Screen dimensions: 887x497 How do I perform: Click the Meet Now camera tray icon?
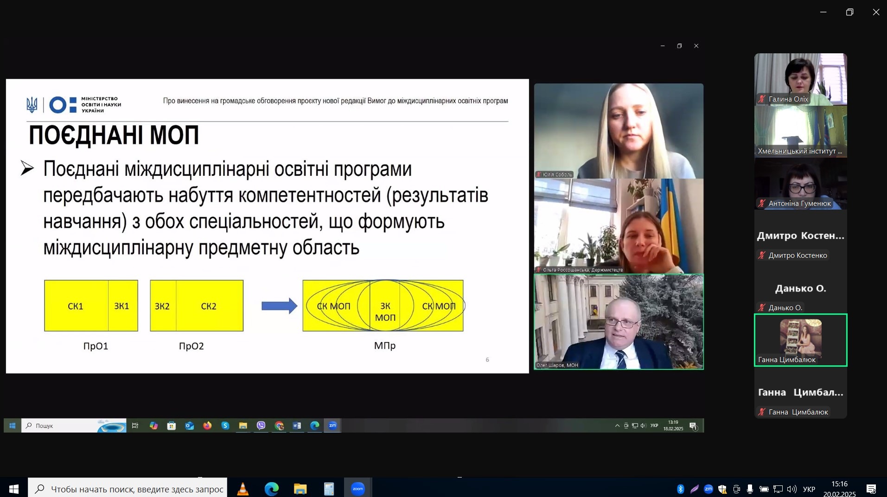point(736,489)
